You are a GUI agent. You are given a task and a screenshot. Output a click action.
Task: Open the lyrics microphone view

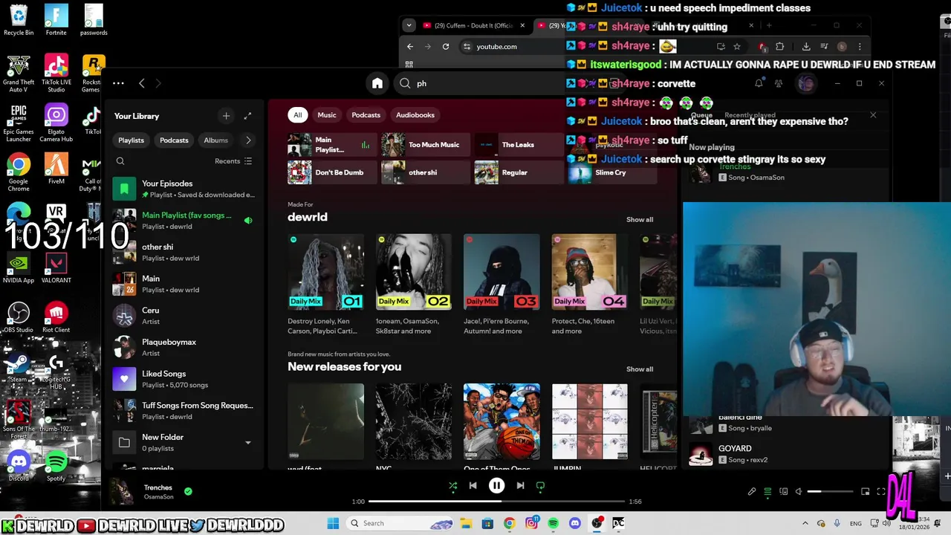coord(752,491)
